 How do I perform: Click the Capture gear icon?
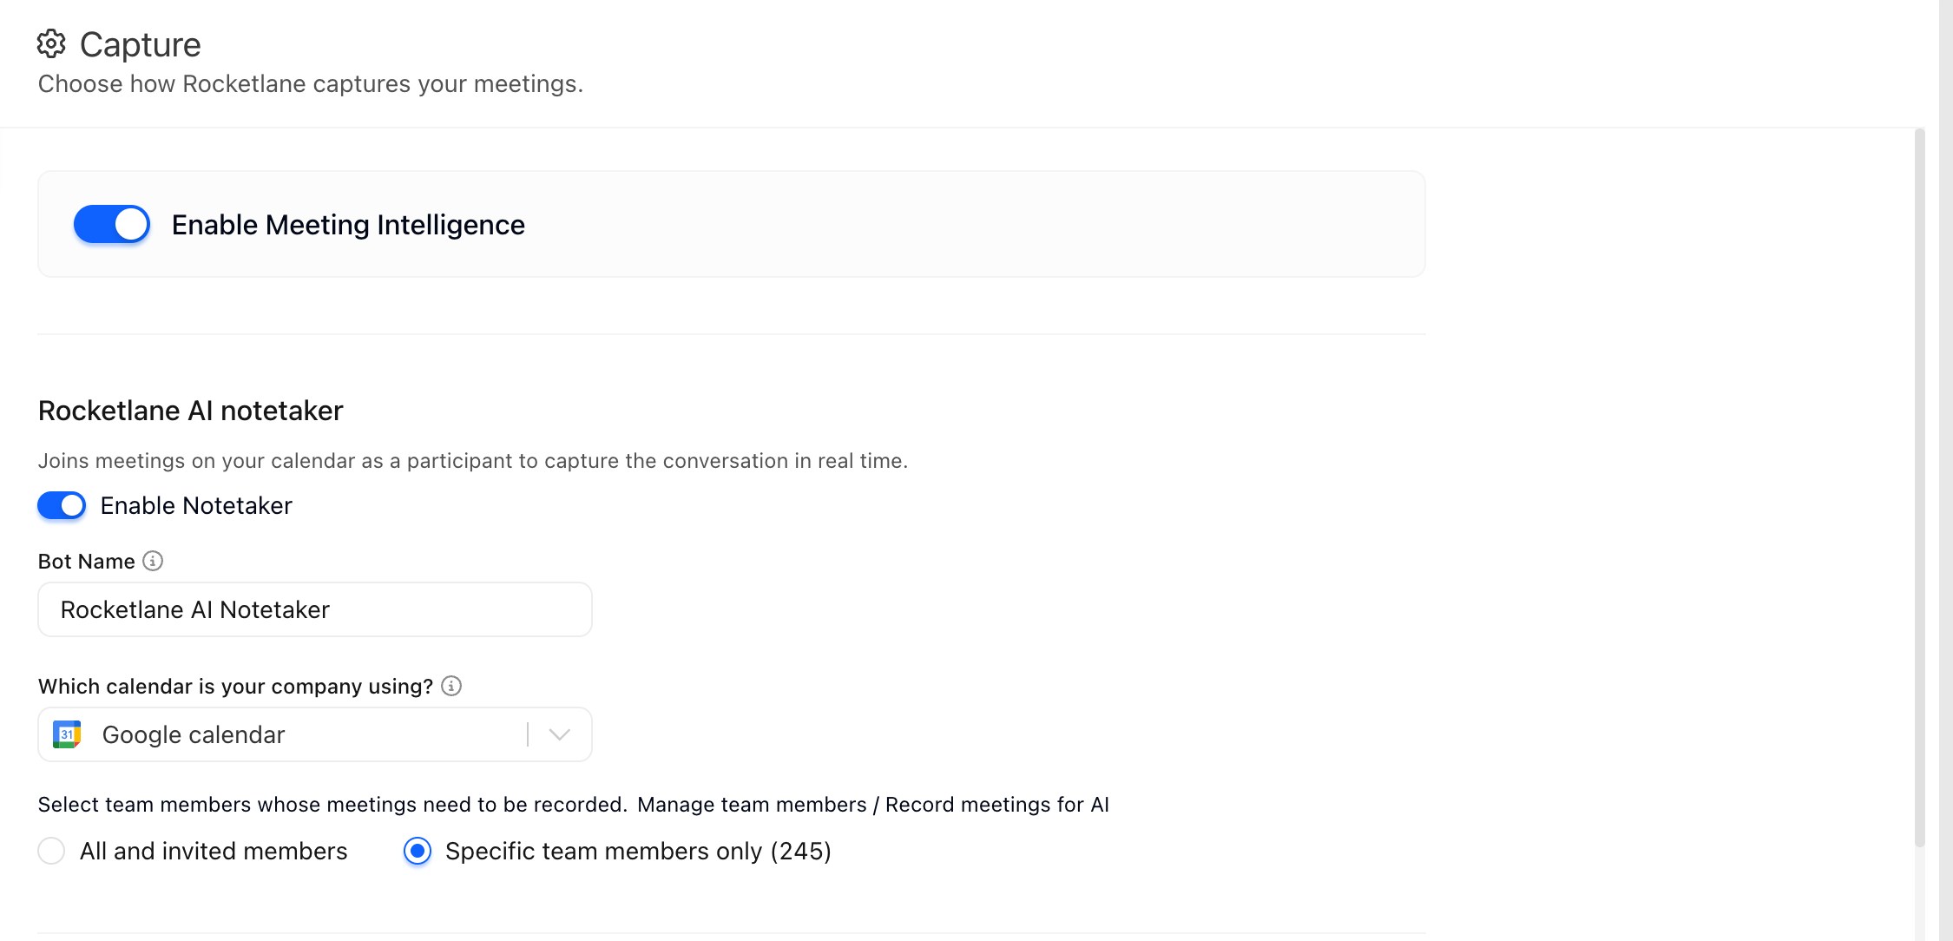point(51,43)
